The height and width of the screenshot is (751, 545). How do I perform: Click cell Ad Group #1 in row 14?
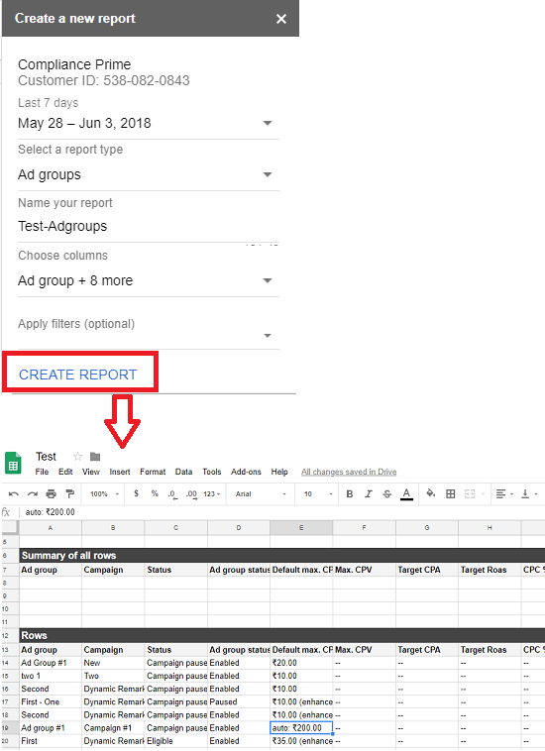coord(51,663)
